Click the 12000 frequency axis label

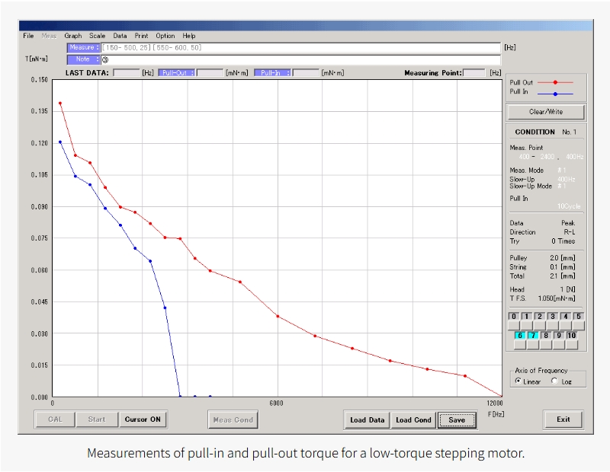494,403
